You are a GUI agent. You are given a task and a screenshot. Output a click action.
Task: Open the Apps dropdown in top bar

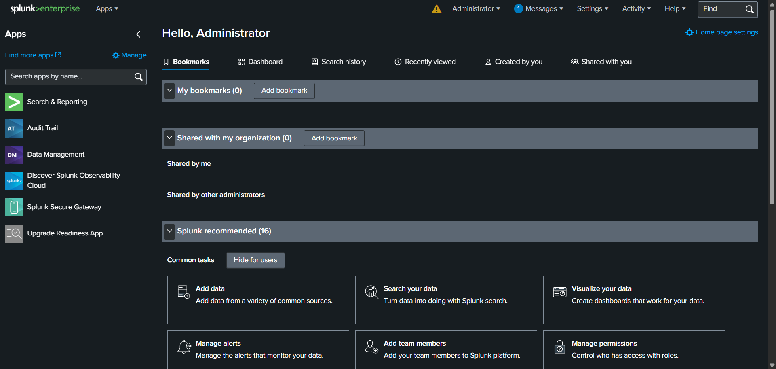point(107,8)
